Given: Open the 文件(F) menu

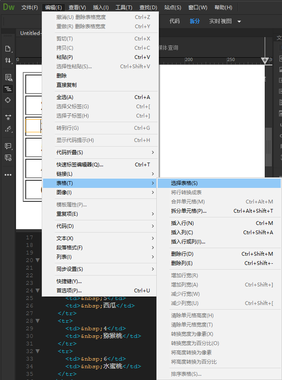Looking at the screenshot, I should coord(30,8).
